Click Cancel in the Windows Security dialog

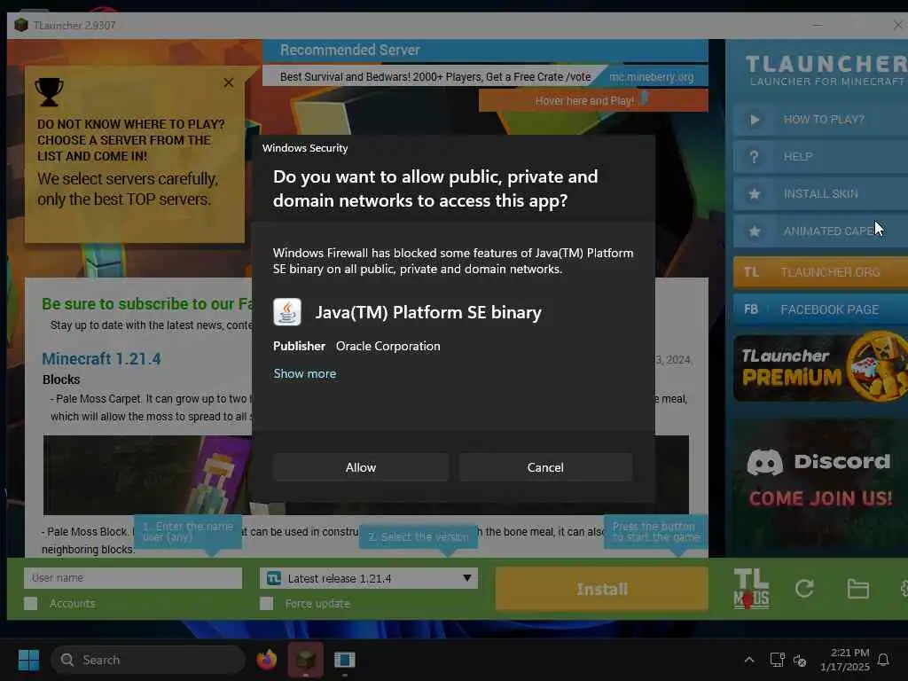point(545,467)
